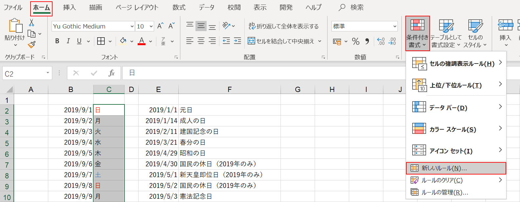
Task: Click the Paste clipboard icon
Action: point(15,26)
